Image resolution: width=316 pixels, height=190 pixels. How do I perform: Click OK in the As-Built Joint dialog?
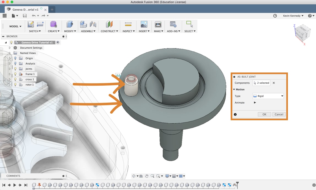click(264, 114)
